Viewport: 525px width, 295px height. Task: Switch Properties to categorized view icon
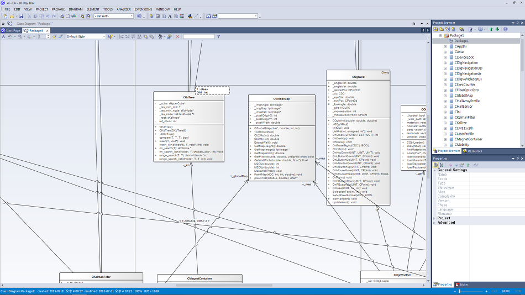click(435, 165)
